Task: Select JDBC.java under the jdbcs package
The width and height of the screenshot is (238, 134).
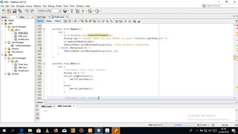Action: pos(23,36)
